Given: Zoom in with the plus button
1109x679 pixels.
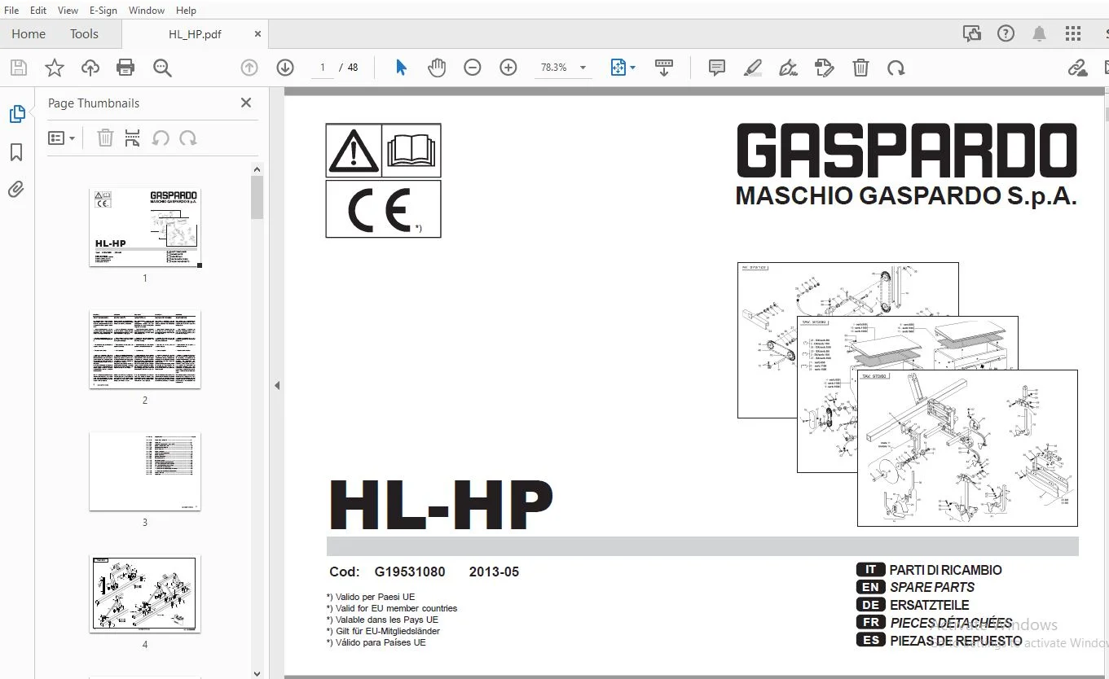Looking at the screenshot, I should [508, 68].
